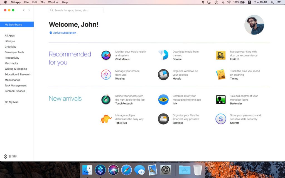Open the Lifestyle category
The width and height of the screenshot is (285, 178).
tap(10, 41)
